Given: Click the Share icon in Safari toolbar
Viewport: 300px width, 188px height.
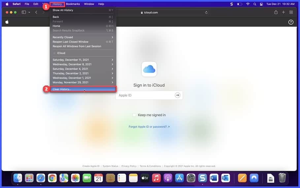Looking at the screenshot, I should 276,12.
